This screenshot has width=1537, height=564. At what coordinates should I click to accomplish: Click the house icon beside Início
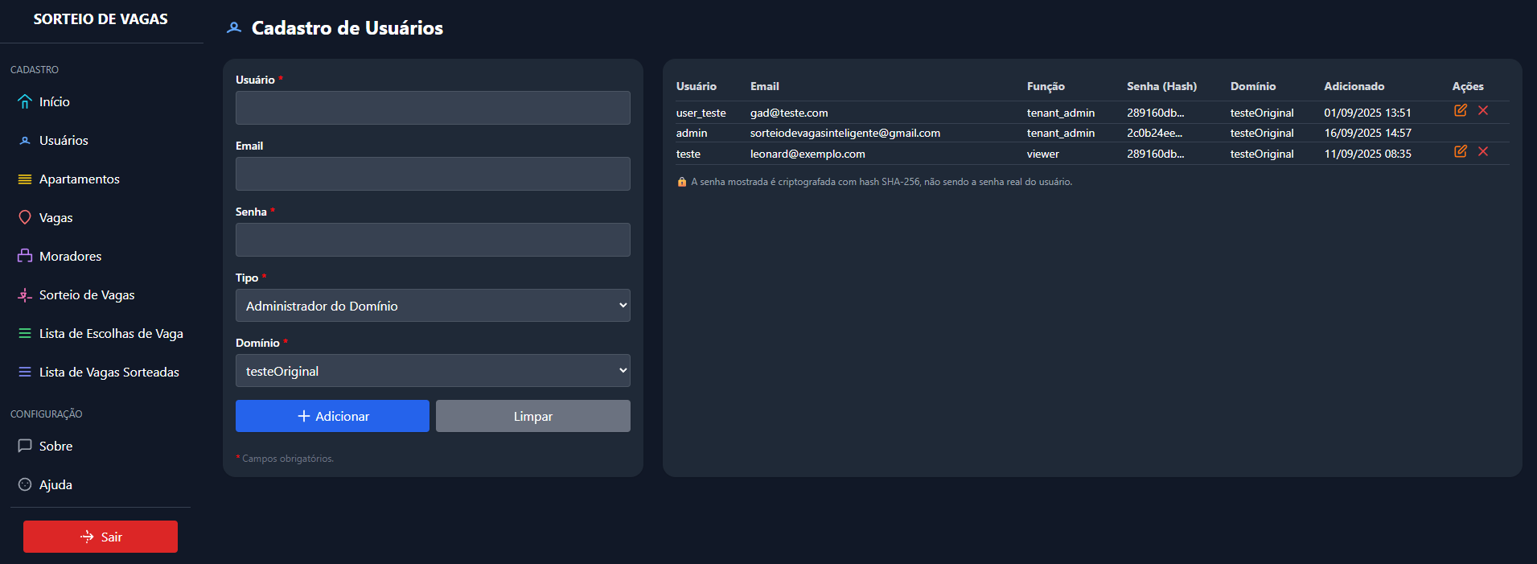click(25, 102)
